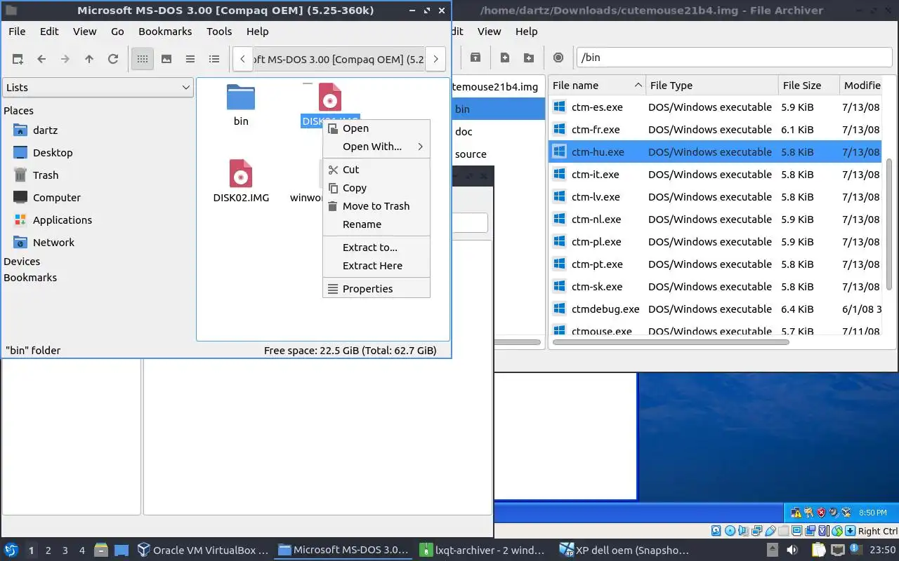Click the archive list vertical scrollbar
The image size is (899, 561).
pyautogui.click(x=890, y=224)
